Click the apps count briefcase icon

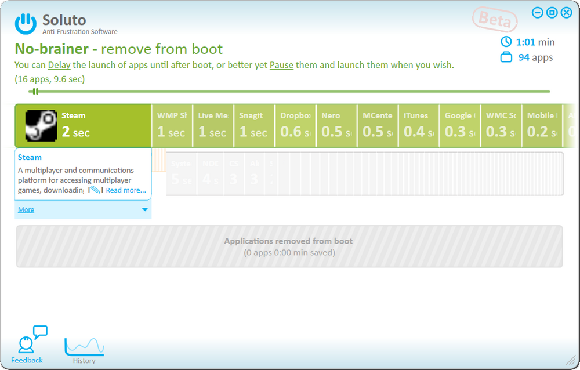pyautogui.click(x=506, y=57)
